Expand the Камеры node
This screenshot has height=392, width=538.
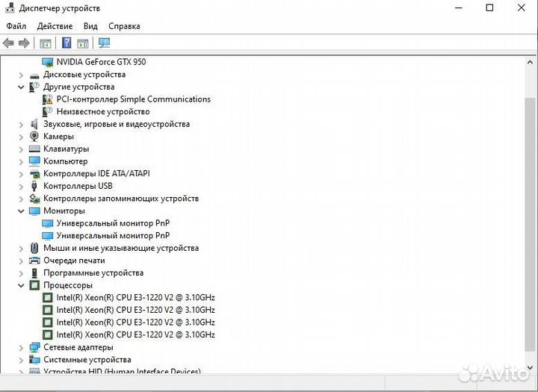tap(21, 137)
